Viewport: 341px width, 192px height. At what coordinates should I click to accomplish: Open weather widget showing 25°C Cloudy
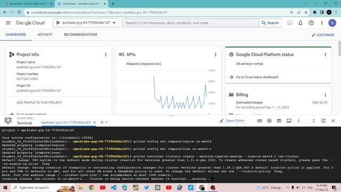(x=269, y=187)
